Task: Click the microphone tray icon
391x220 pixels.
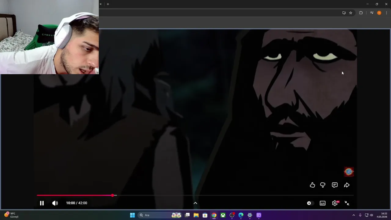Action: pyautogui.click(x=360, y=215)
